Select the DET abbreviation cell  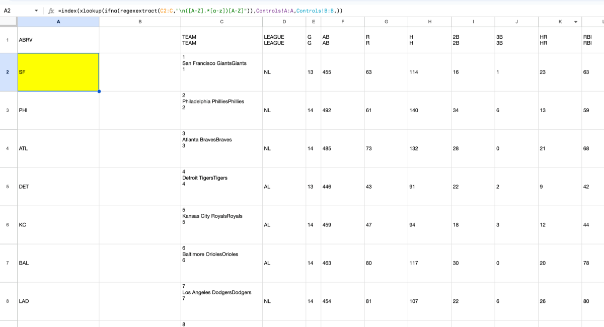(x=58, y=187)
